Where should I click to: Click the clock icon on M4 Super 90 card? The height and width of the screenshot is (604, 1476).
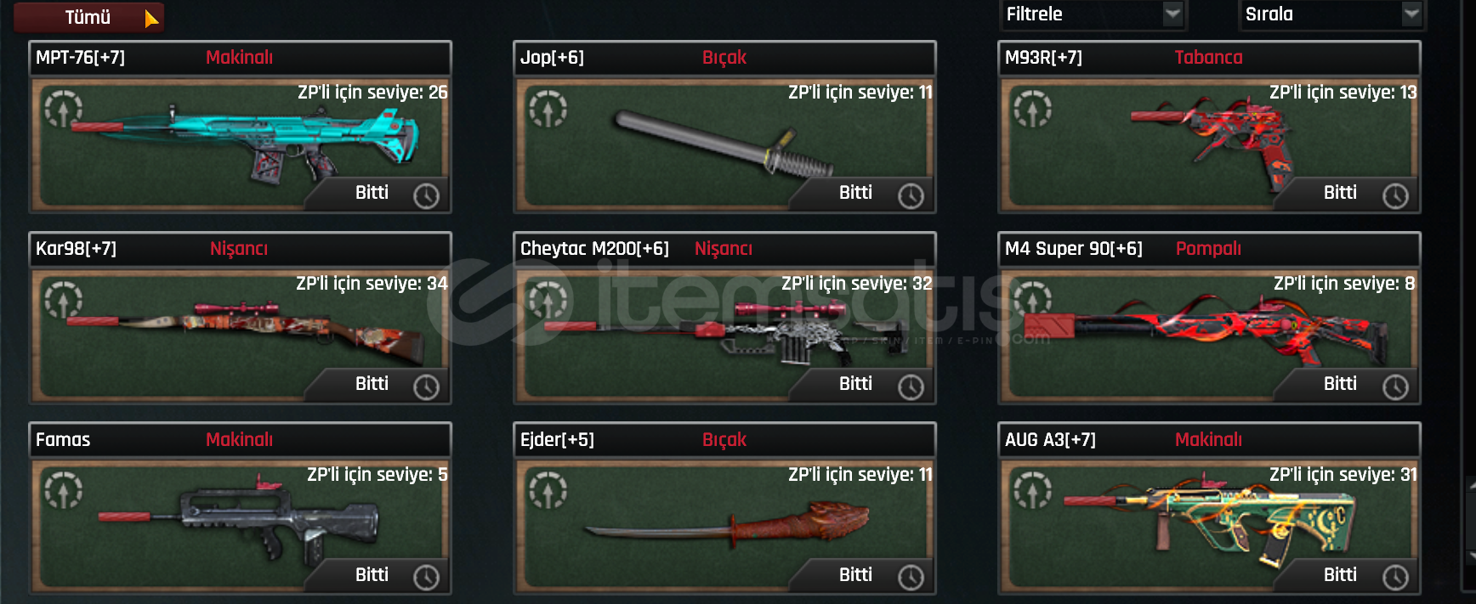pos(1395,387)
